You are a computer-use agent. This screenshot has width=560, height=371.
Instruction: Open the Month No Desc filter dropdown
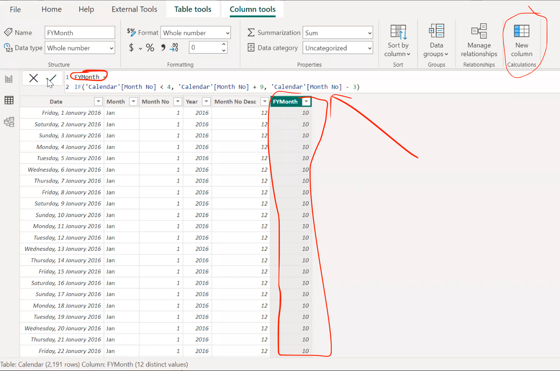(x=264, y=102)
